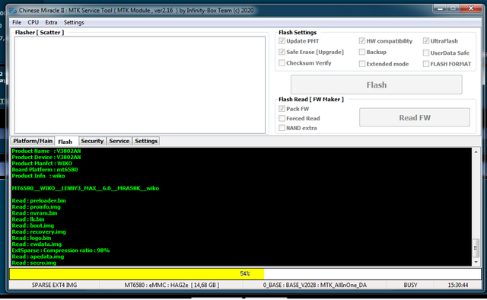Enable the Checksum Verify option

tap(282, 63)
